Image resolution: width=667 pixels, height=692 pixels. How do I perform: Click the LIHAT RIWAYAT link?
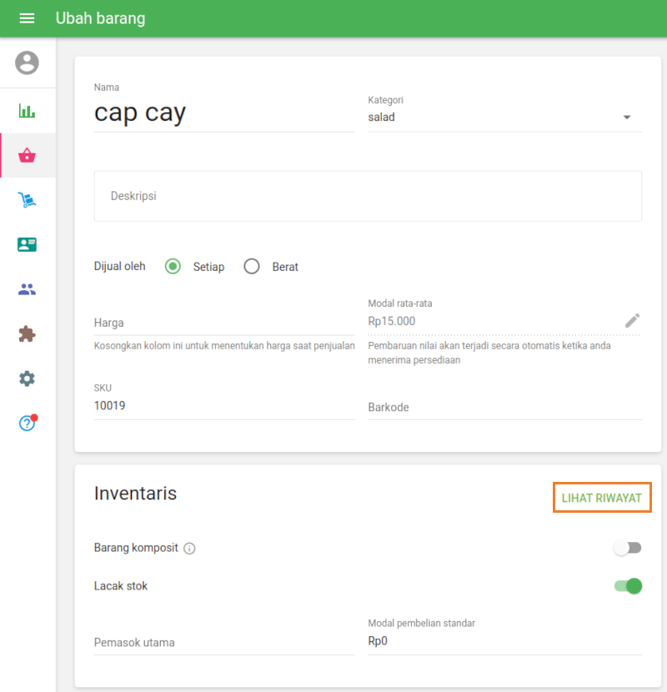click(x=601, y=498)
